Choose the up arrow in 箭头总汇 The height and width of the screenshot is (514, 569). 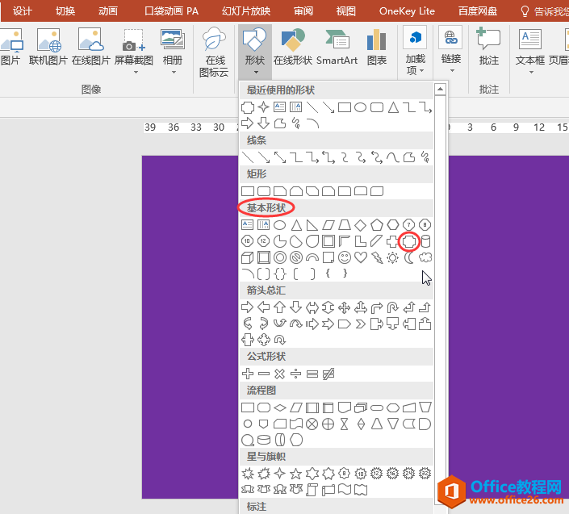tap(280, 307)
